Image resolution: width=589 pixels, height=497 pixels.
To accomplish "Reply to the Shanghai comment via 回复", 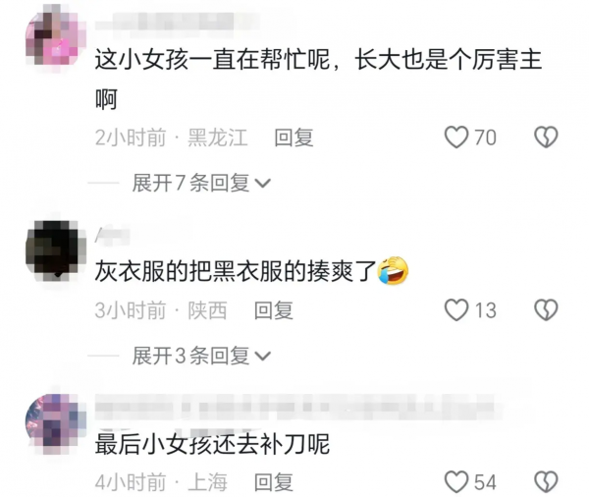I will point(274,482).
